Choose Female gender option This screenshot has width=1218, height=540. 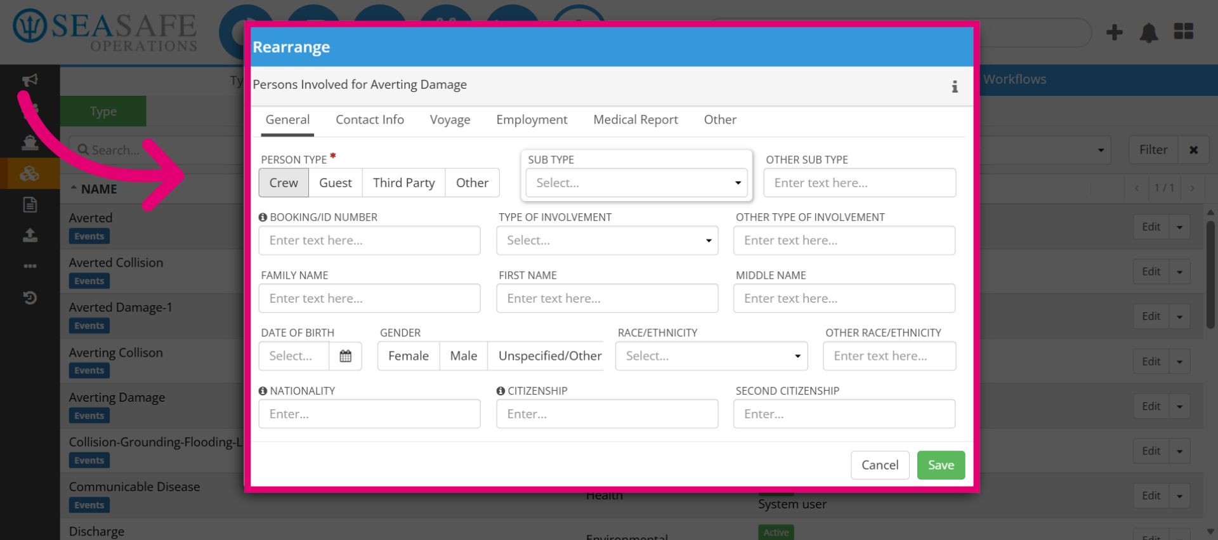click(409, 356)
